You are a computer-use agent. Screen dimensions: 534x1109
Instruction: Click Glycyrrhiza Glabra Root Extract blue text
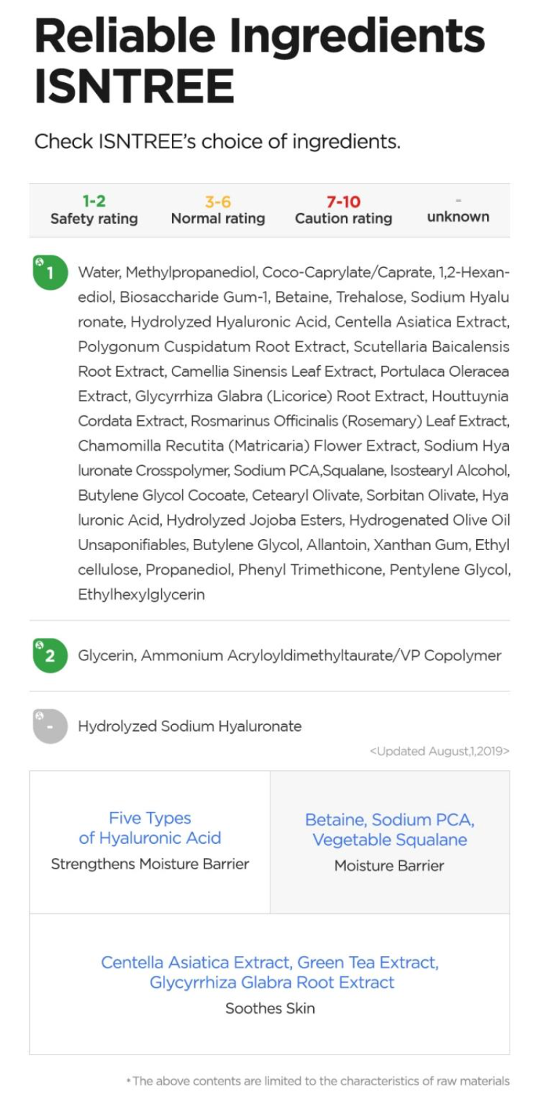[272, 983]
